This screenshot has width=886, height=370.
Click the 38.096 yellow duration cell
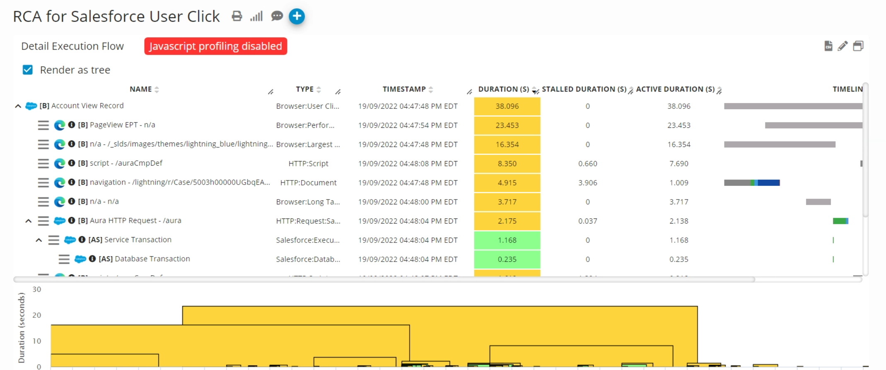click(507, 106)
